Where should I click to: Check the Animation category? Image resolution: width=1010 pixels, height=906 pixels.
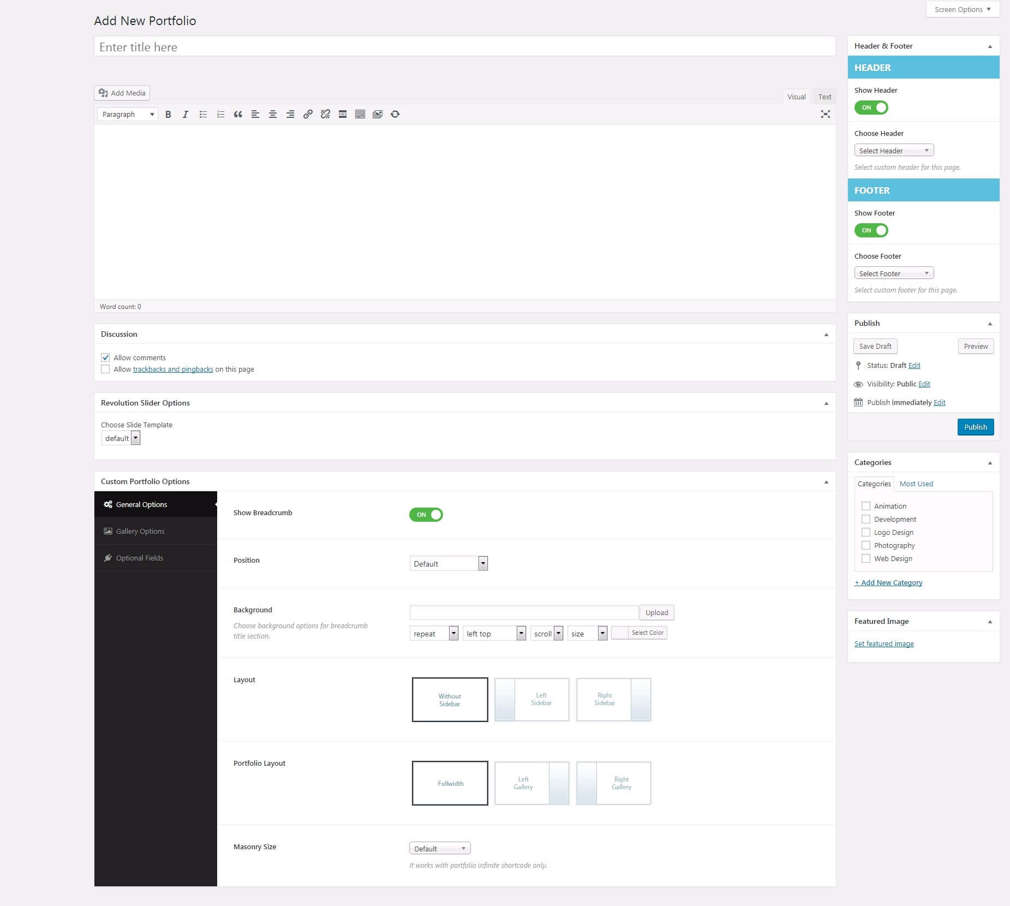[866, 506]
